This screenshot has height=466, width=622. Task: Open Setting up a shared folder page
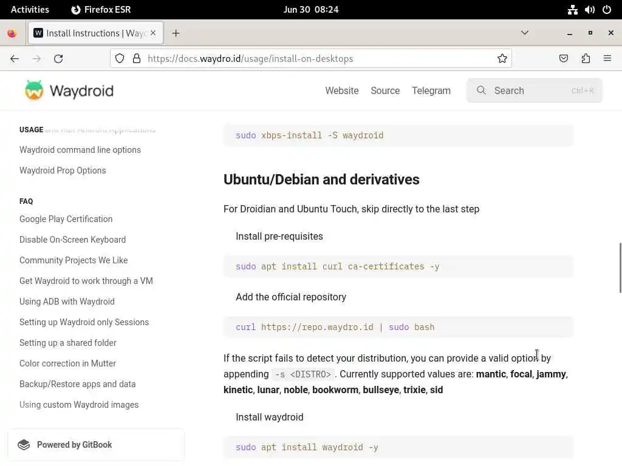click(x=68, y=342)
